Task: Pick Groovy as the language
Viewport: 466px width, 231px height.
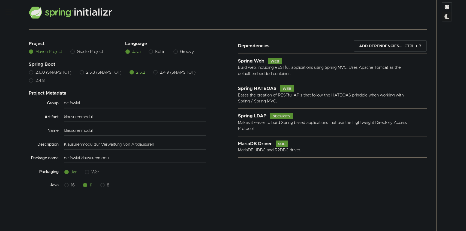Action: click(176, 52)
